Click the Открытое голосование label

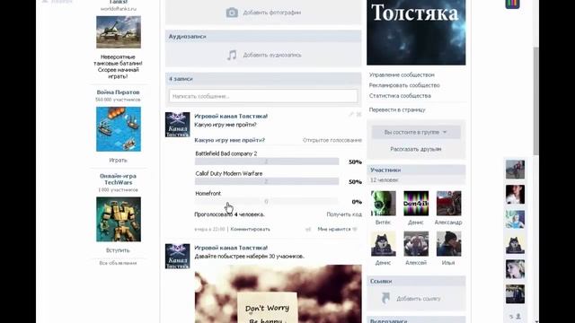(x=332, y=140)
